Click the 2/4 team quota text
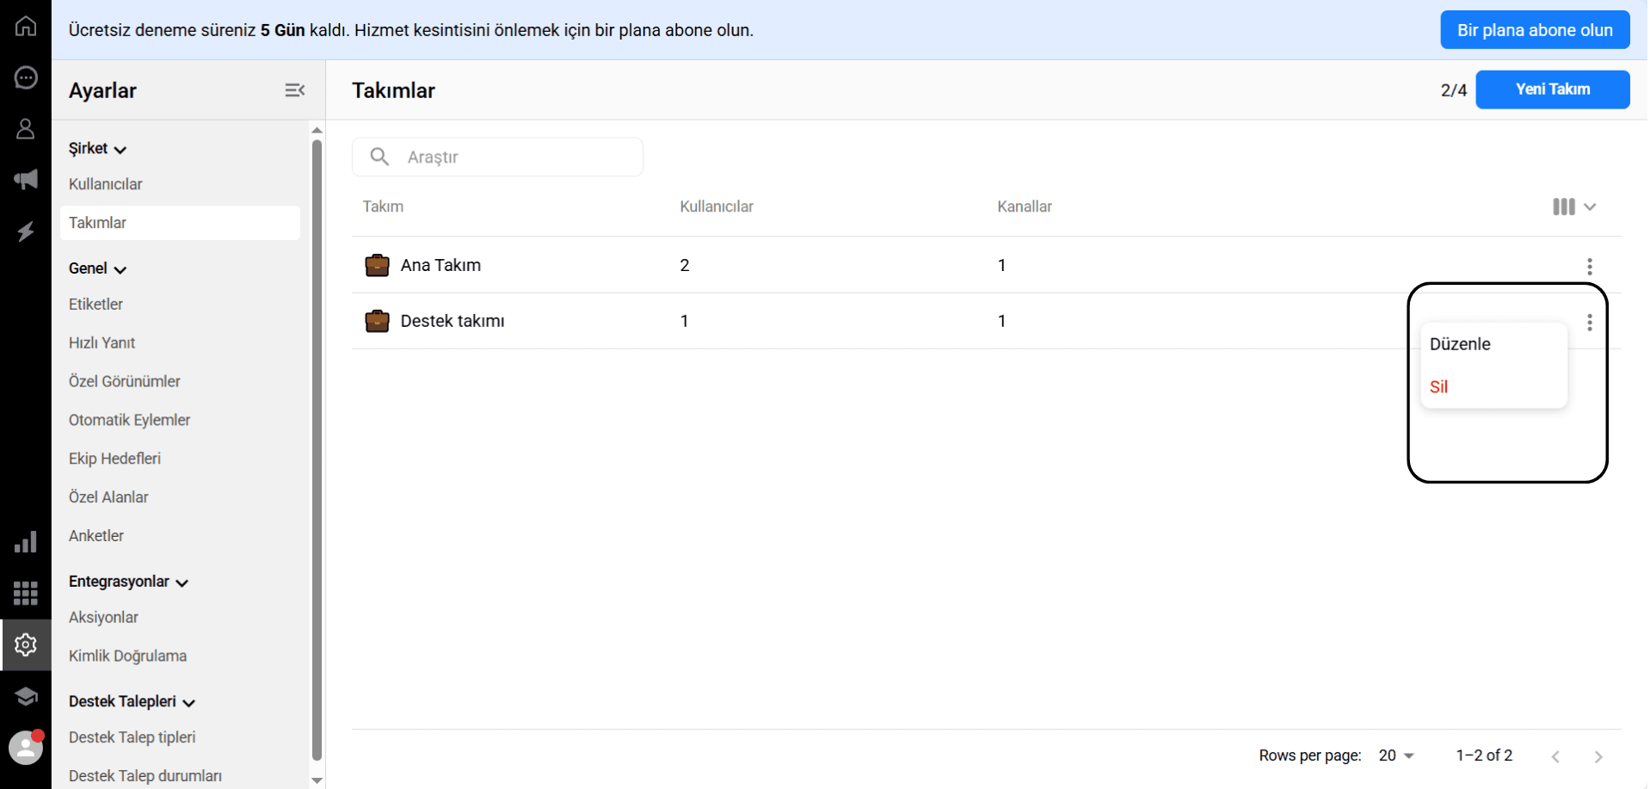This screenshot has height=789, width=1650. point(1454,90)
